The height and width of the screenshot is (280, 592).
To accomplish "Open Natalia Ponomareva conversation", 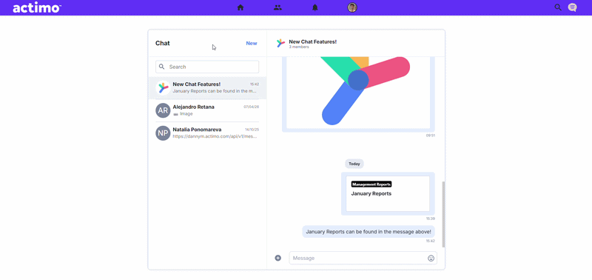I will coord(207,133).
